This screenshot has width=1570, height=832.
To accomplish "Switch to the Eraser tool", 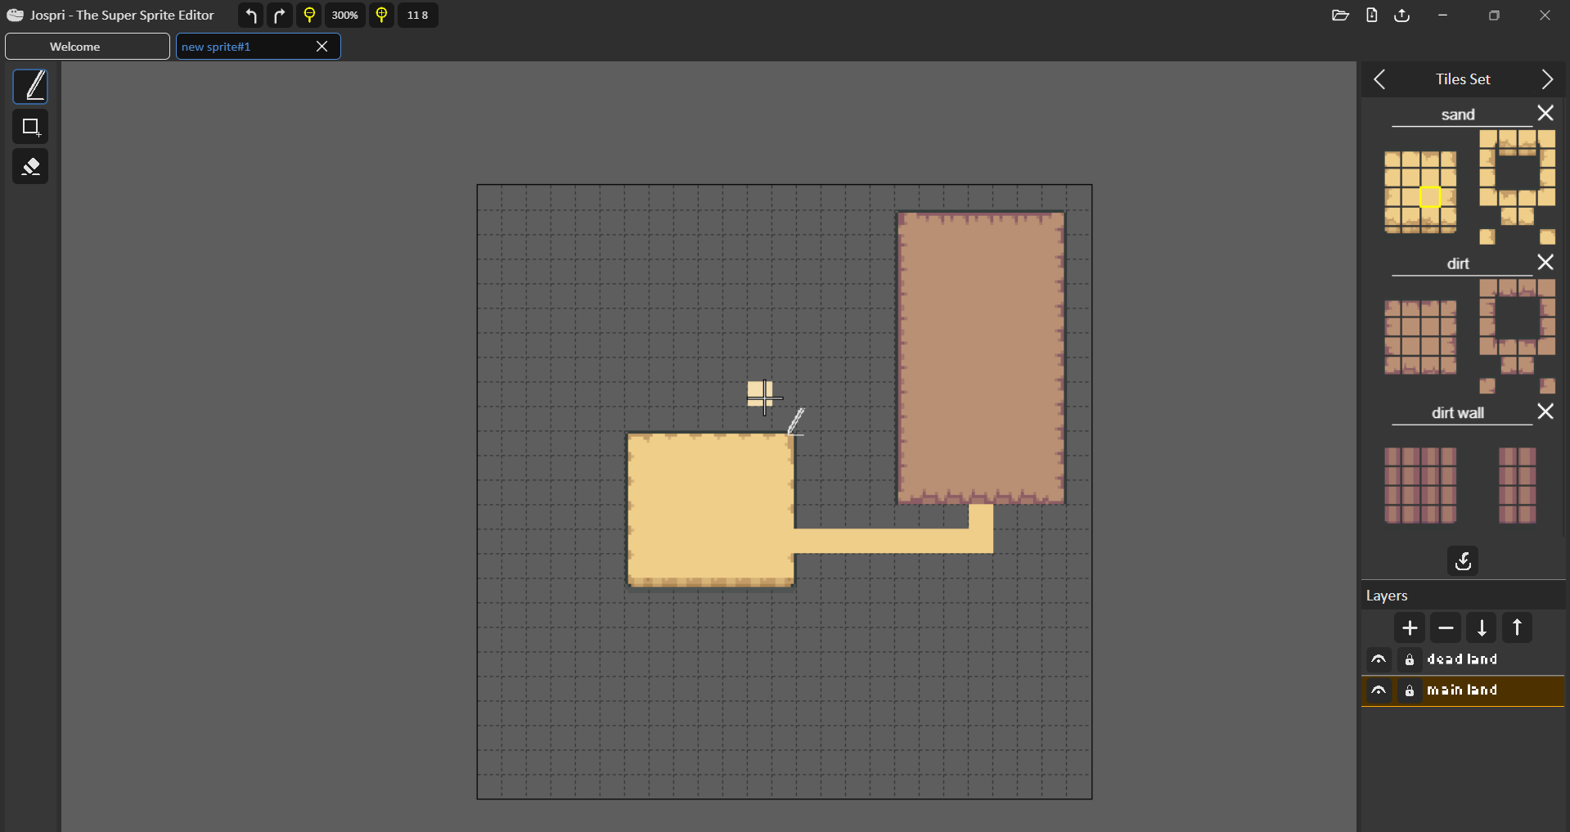I will 30,166.
